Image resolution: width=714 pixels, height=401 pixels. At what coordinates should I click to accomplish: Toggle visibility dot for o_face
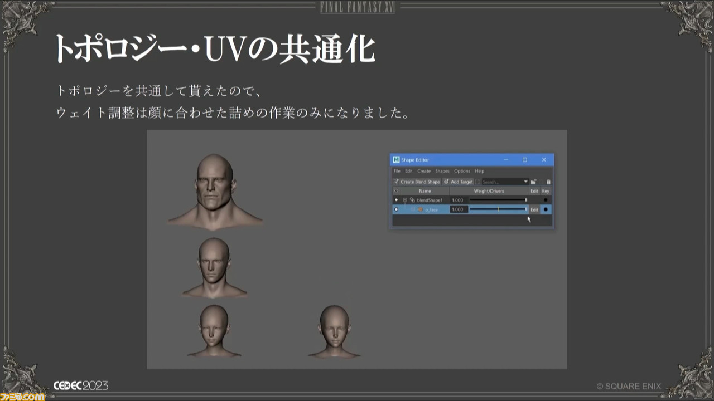(397, 209)
